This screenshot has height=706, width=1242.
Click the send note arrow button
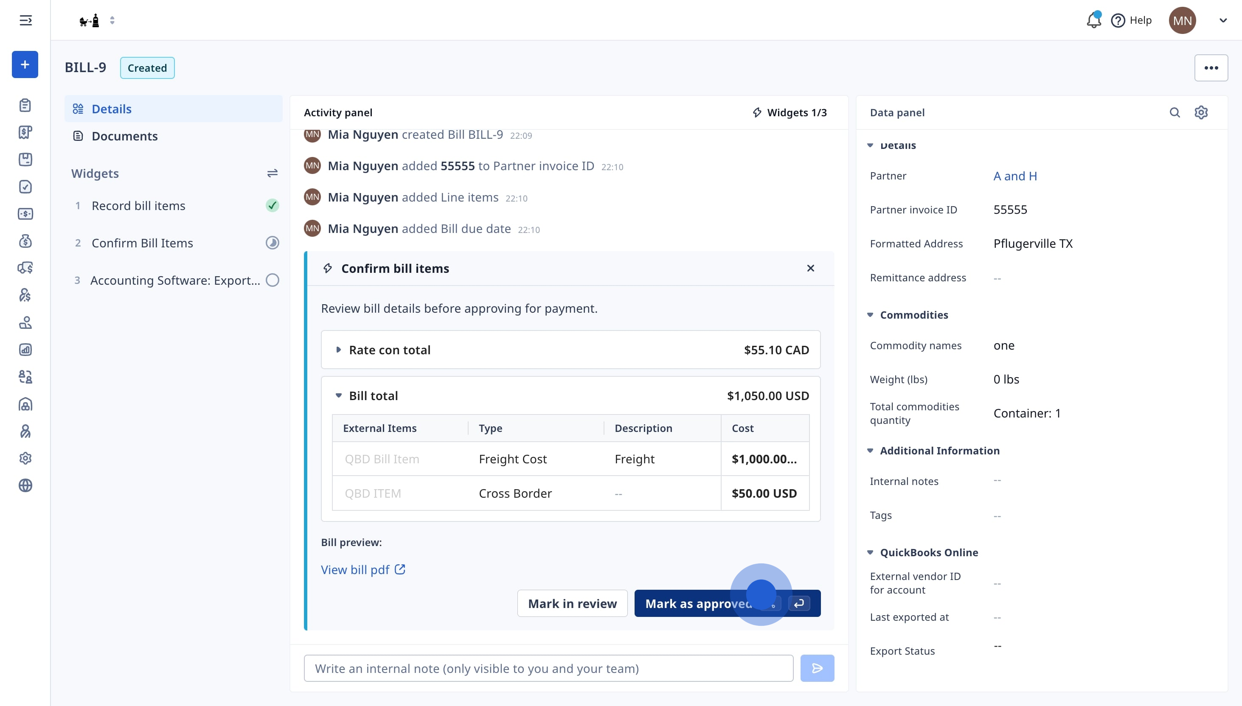817,668
